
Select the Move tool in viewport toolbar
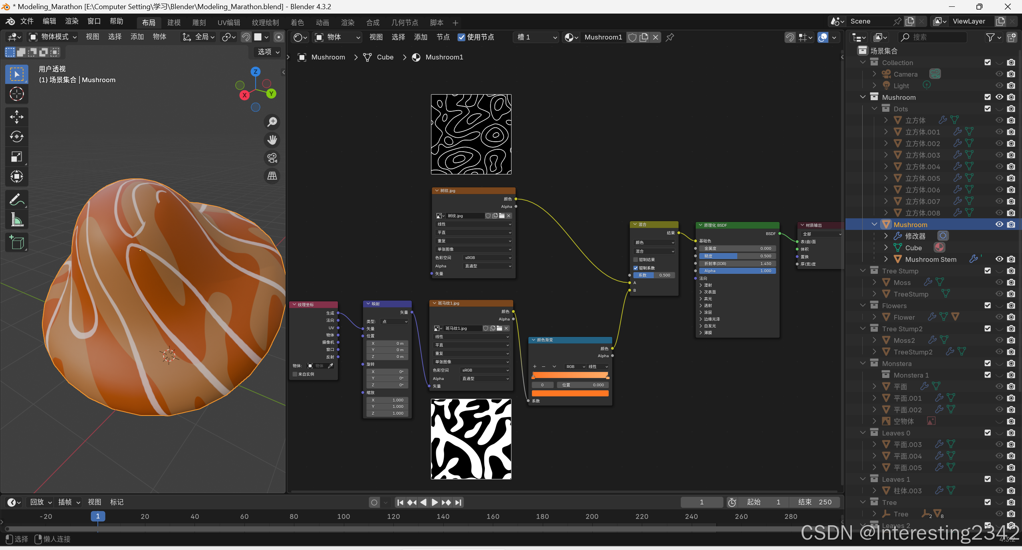pyautogui.click(x=16, y=117)
